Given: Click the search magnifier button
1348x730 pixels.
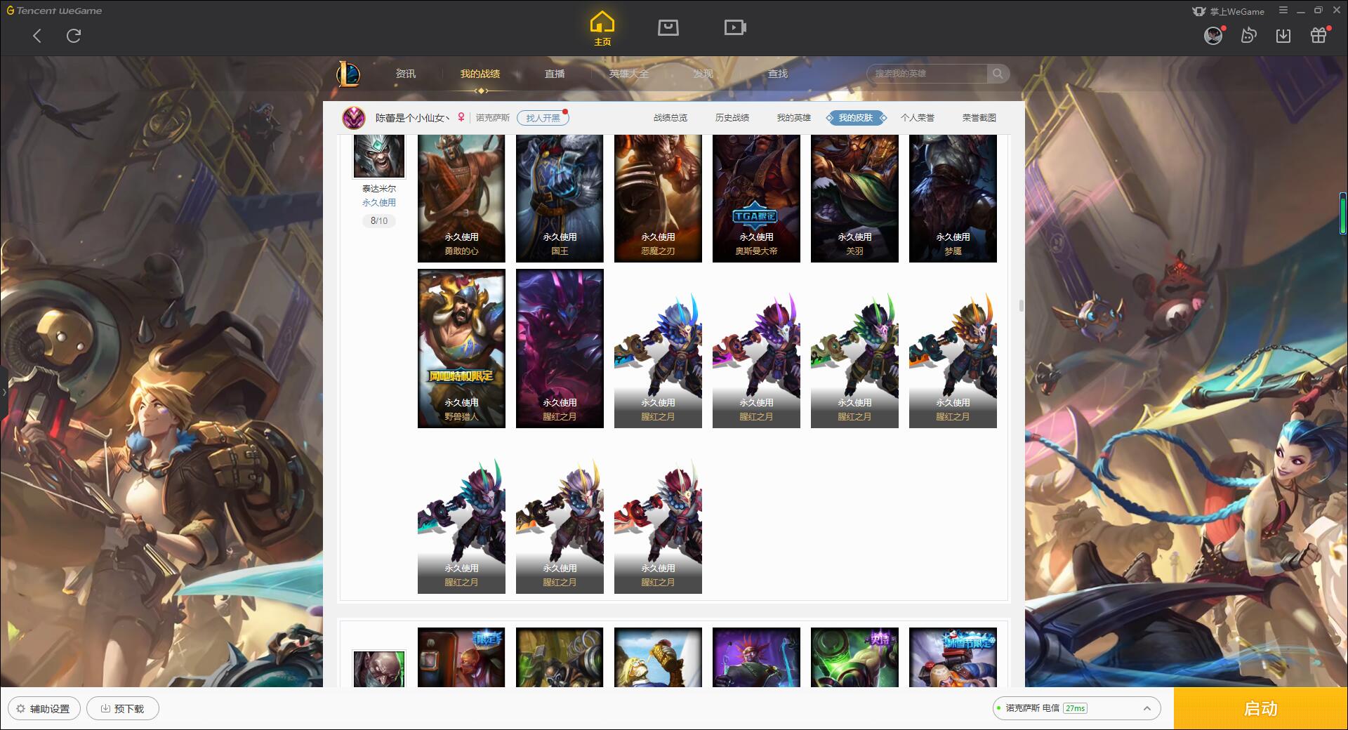Looking at the screenshot, I should [x=997, y=74].
